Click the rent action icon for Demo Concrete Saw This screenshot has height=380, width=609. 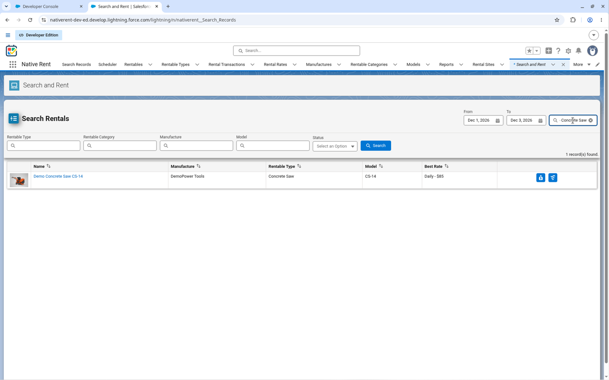coord(540,178)
